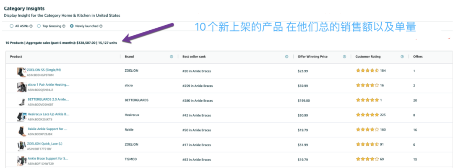
Task: Click the Best seller rank column header
Action: [x=193, y=57]
